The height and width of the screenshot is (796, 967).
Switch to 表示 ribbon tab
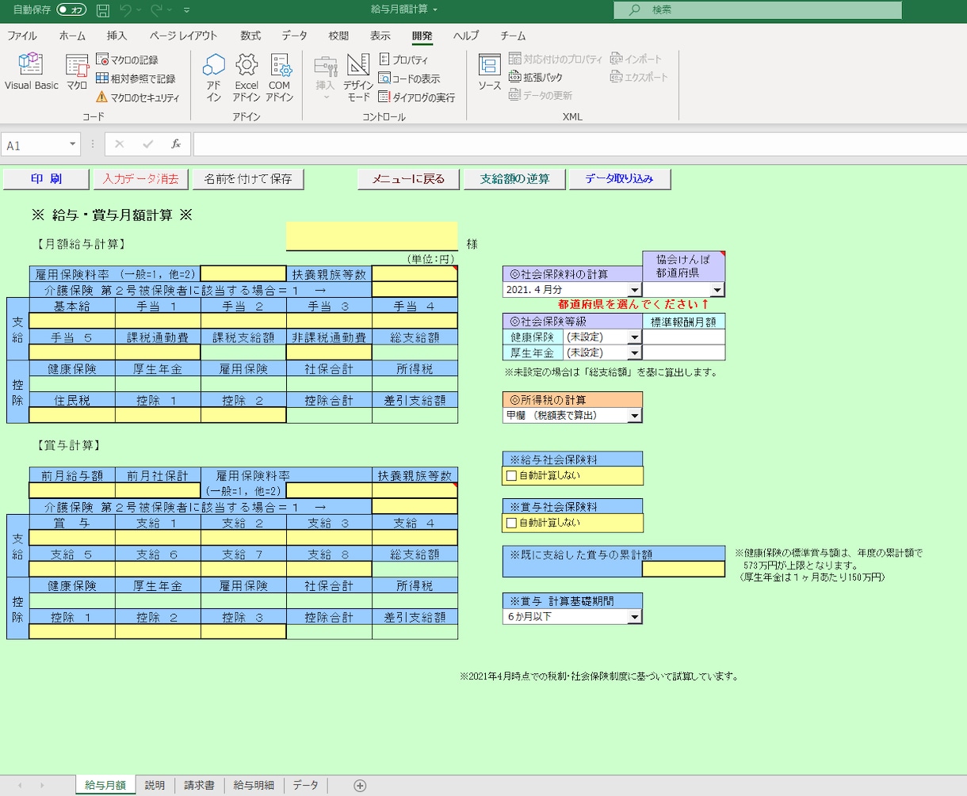[x=380, y=36]
